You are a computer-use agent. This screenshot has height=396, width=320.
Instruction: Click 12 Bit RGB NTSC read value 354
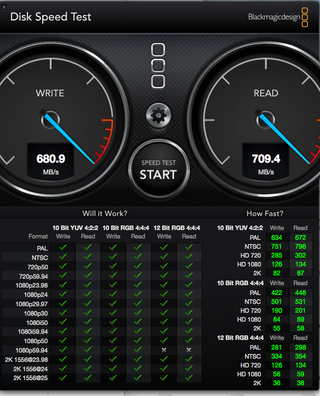(300, 356)
